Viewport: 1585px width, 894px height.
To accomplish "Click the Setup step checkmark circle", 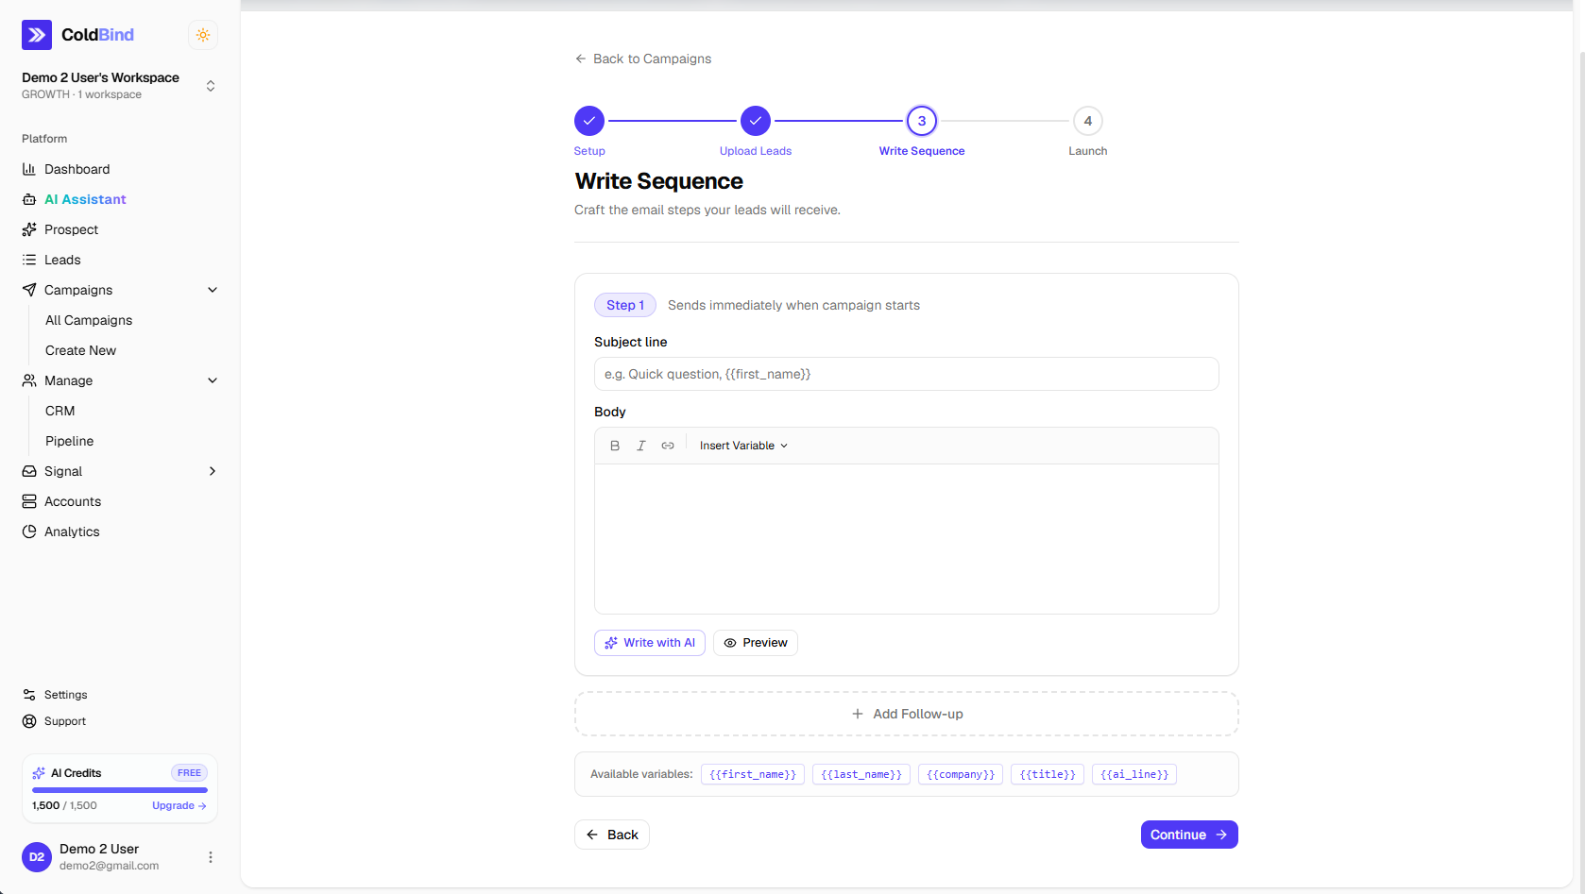I will click(x=589, y=121).
